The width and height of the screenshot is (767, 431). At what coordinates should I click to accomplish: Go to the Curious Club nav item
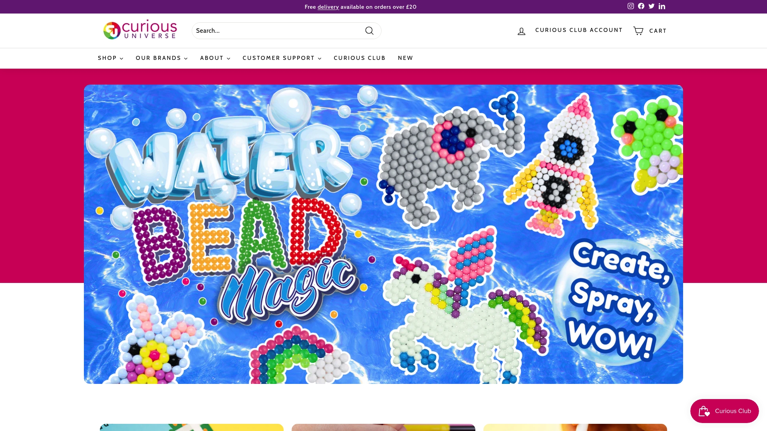[360, 58]
